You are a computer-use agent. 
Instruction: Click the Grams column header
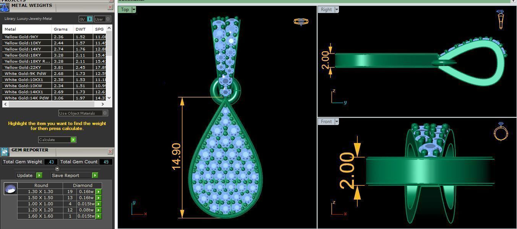(x=62, y=29)
